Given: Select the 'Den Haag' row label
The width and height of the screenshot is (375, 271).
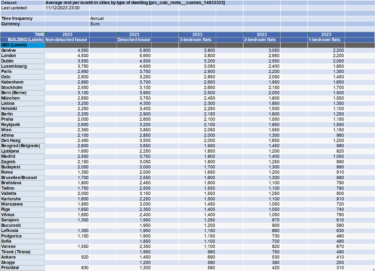Looking at the screenshot, I should (22, 140).
